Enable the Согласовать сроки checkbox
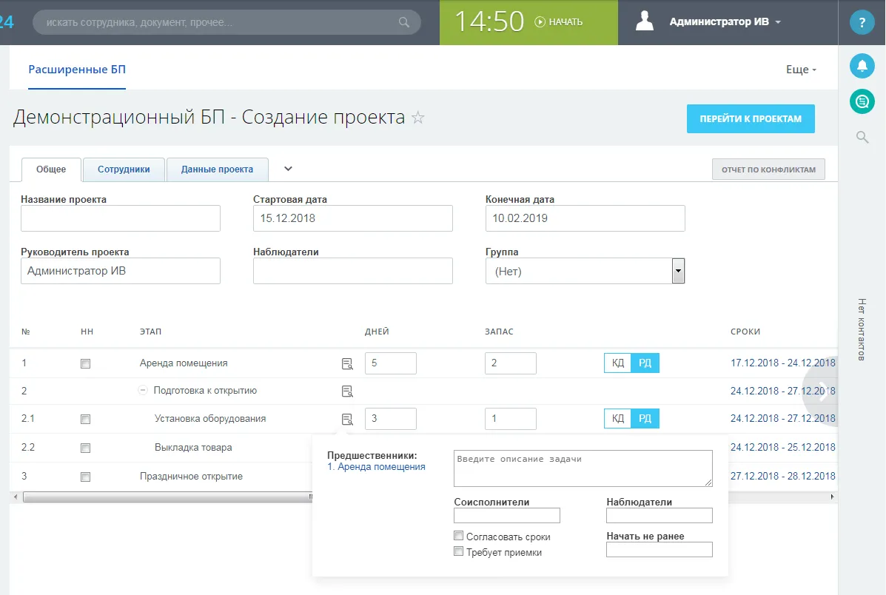886x595 pixels. [x=458, y=537]
